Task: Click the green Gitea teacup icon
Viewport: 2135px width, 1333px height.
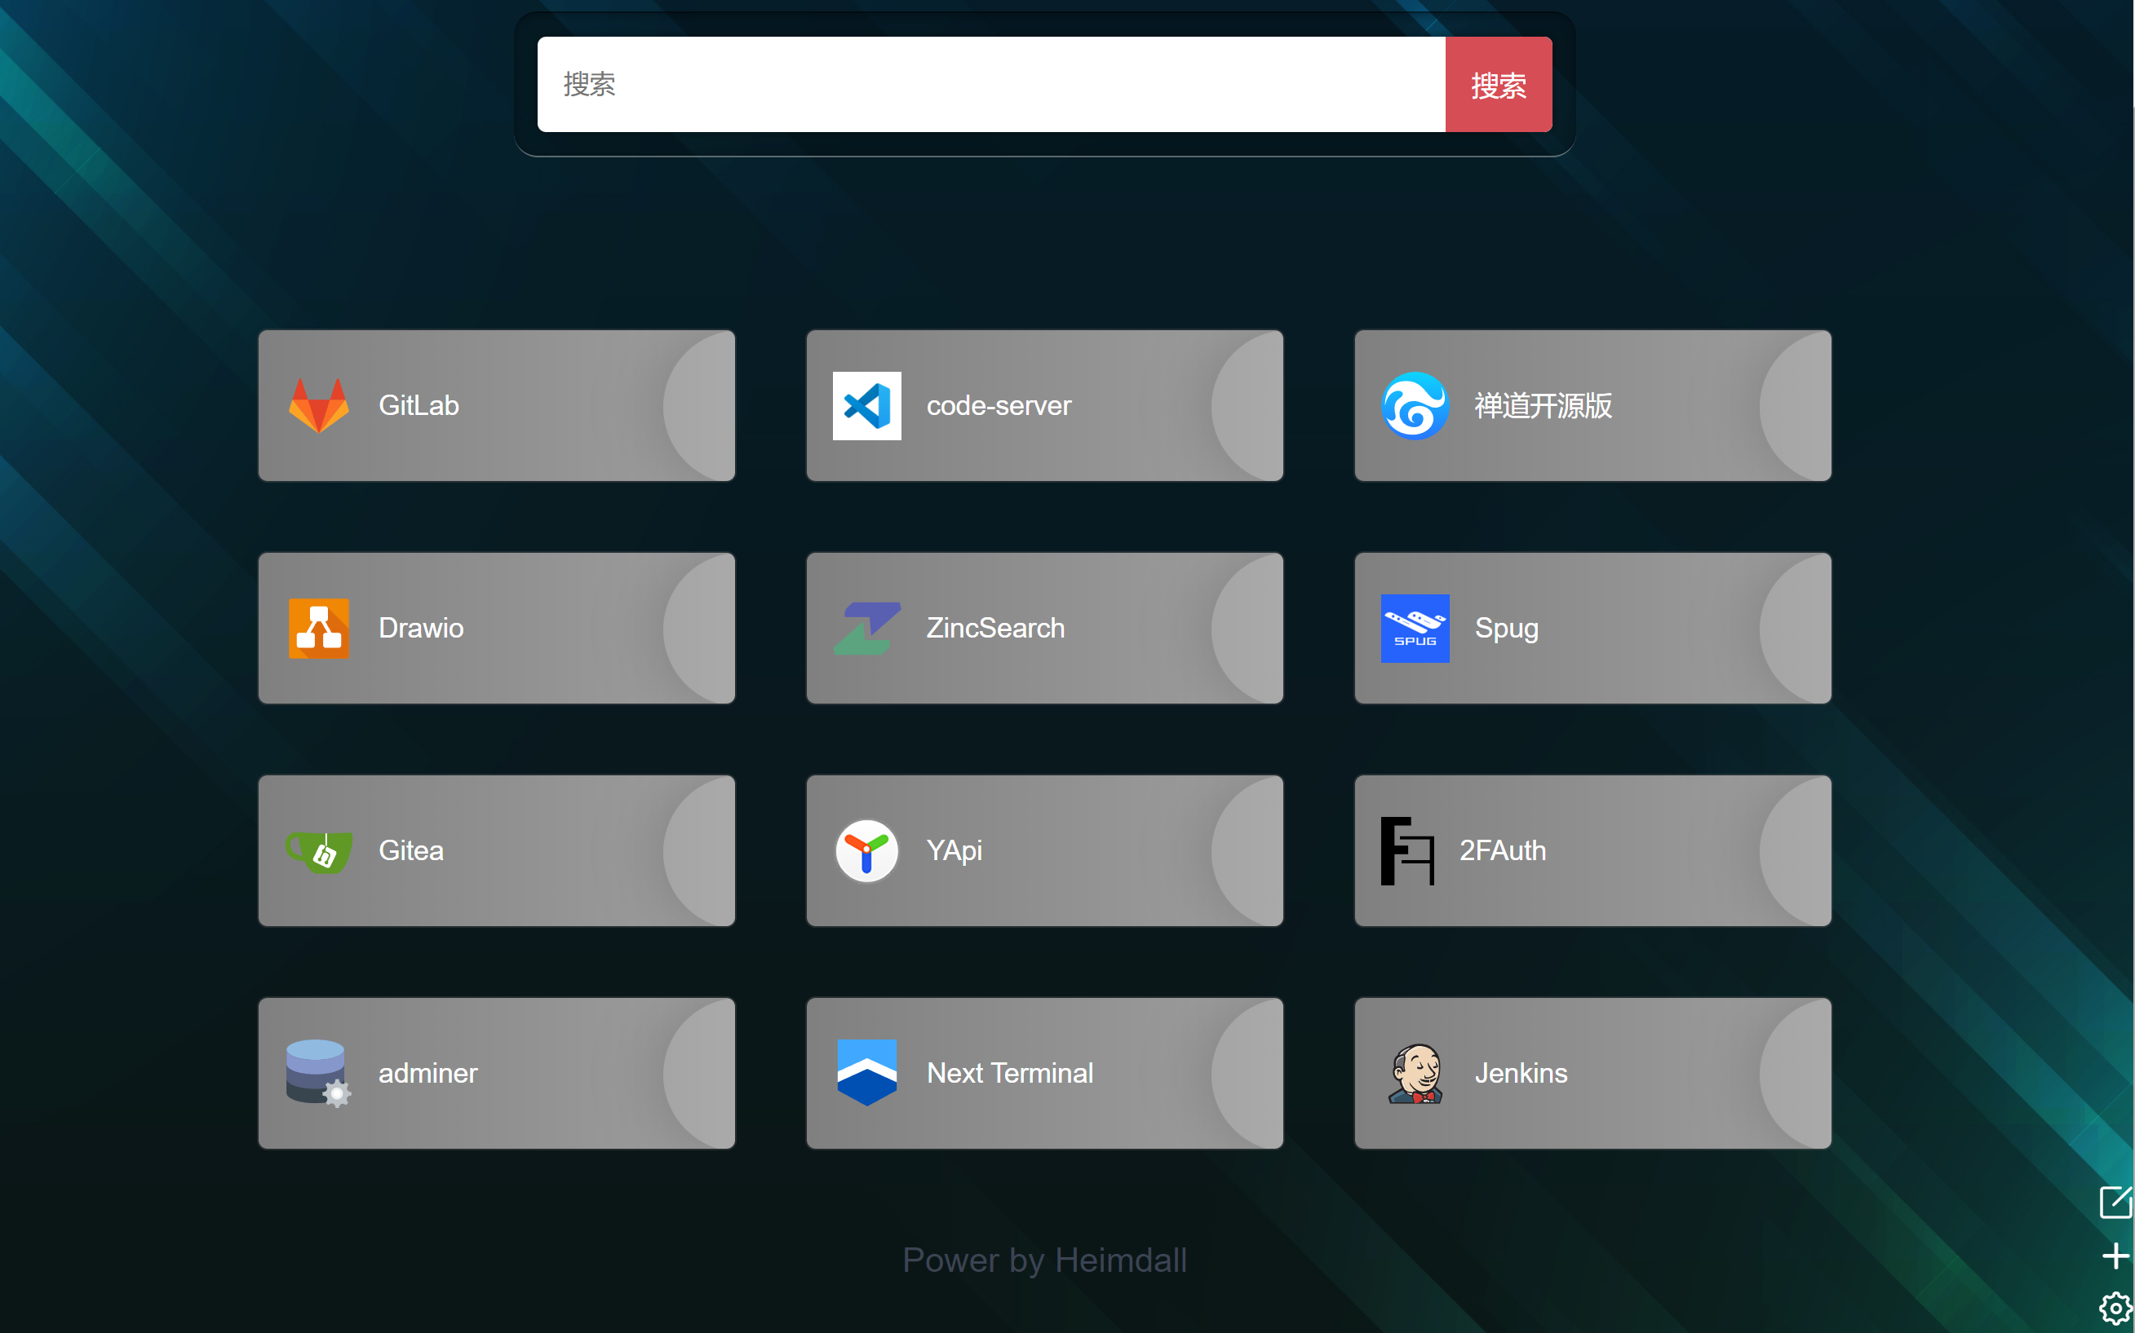Action: 318,852
